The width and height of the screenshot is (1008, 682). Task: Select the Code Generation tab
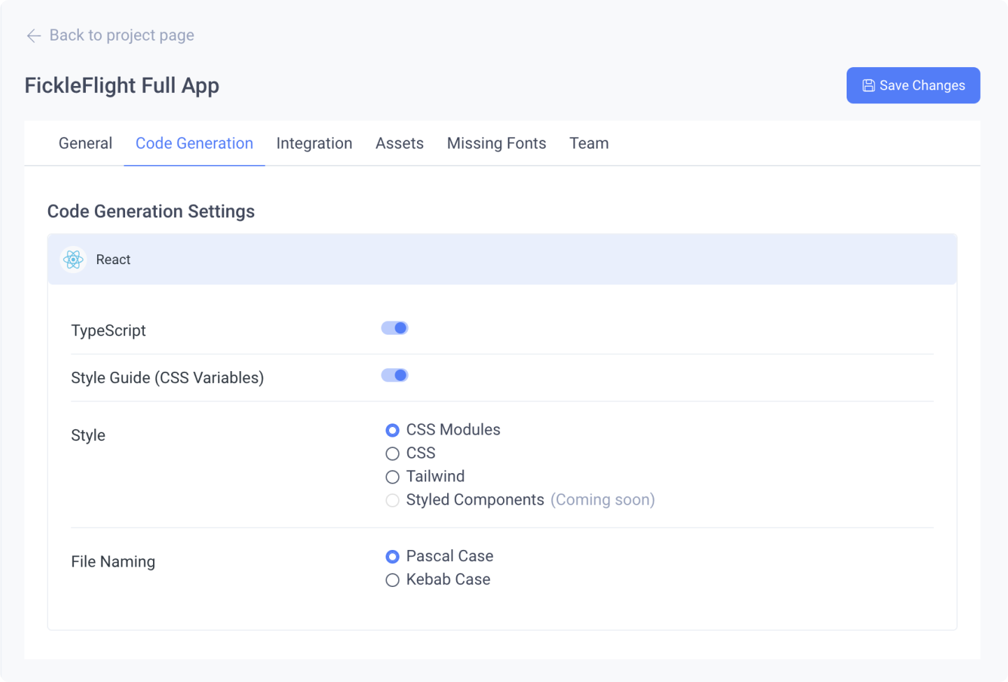tap(194, 143)
